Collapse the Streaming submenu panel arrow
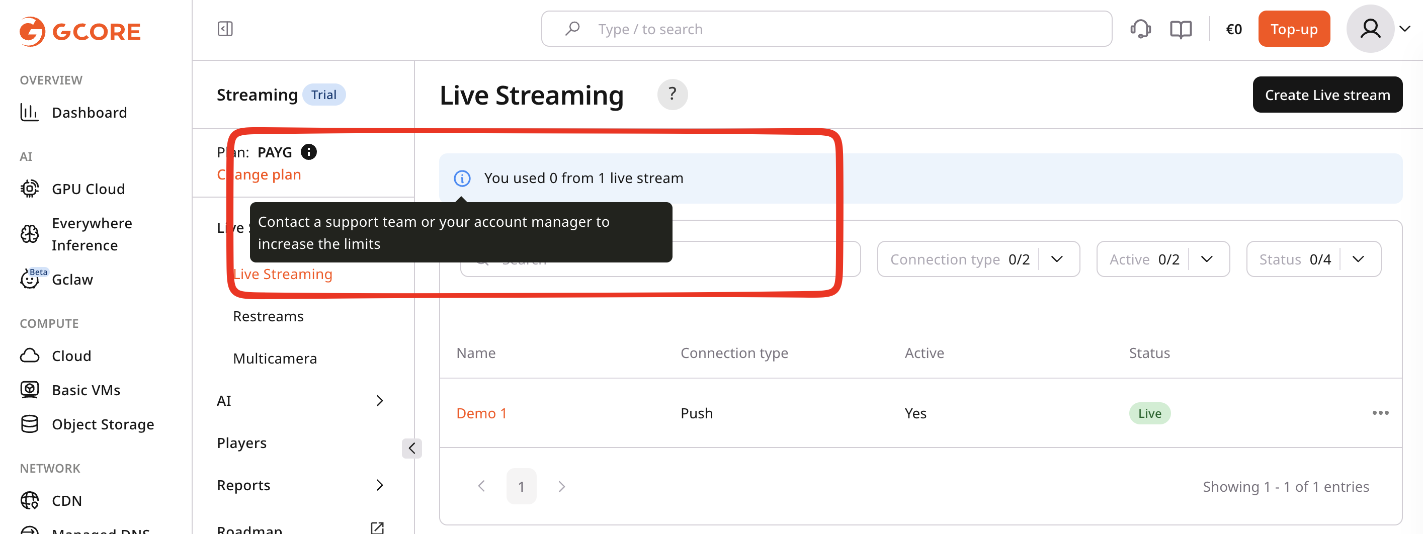 pos(411,449)
